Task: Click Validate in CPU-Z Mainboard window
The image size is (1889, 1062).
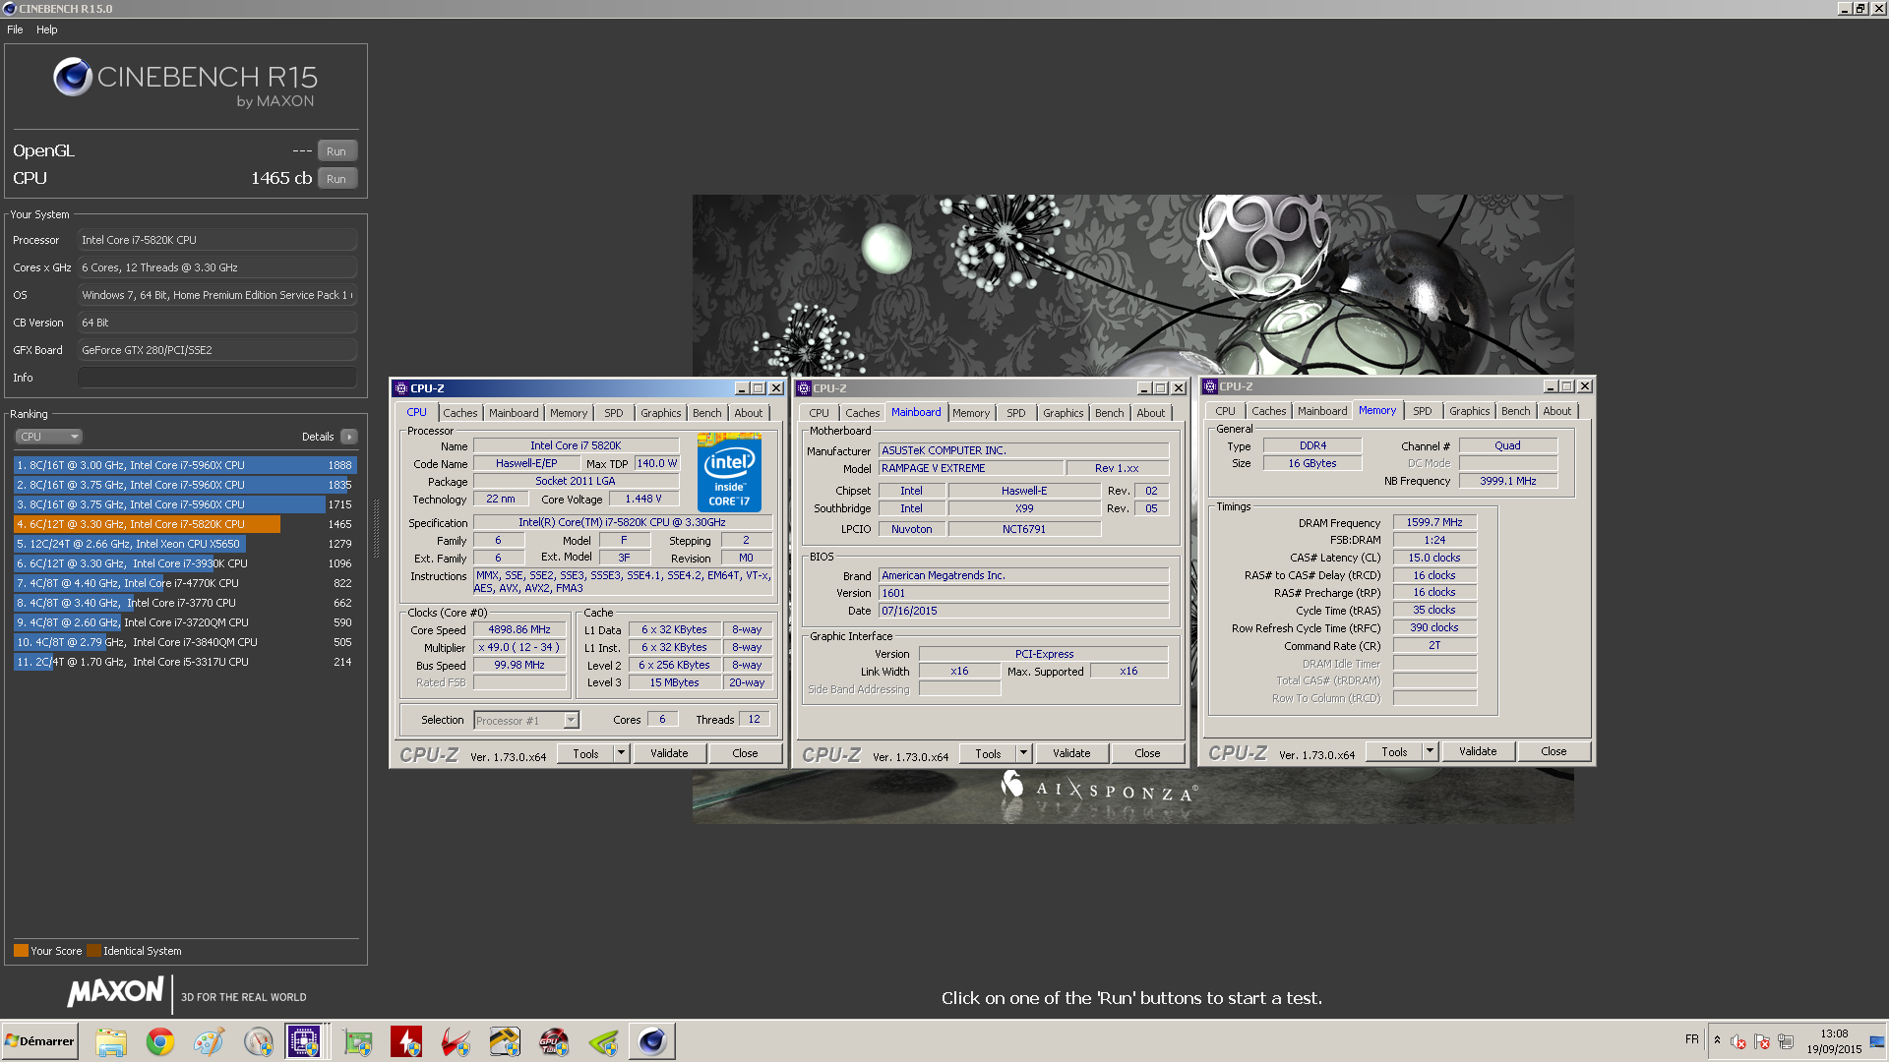Action: click(x=1071, y=754)
